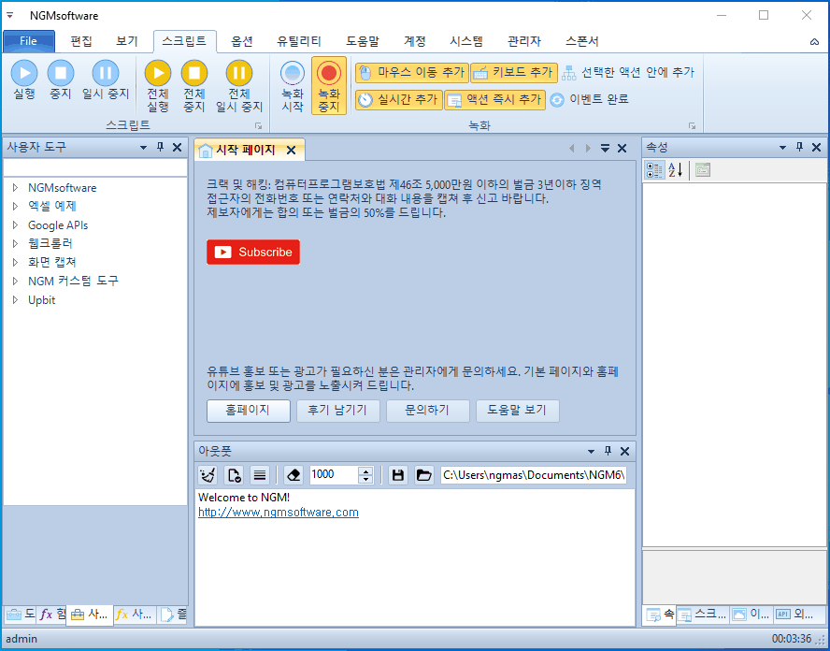Open the 스크립트 group dialog launcher

[x=258, y=126]
